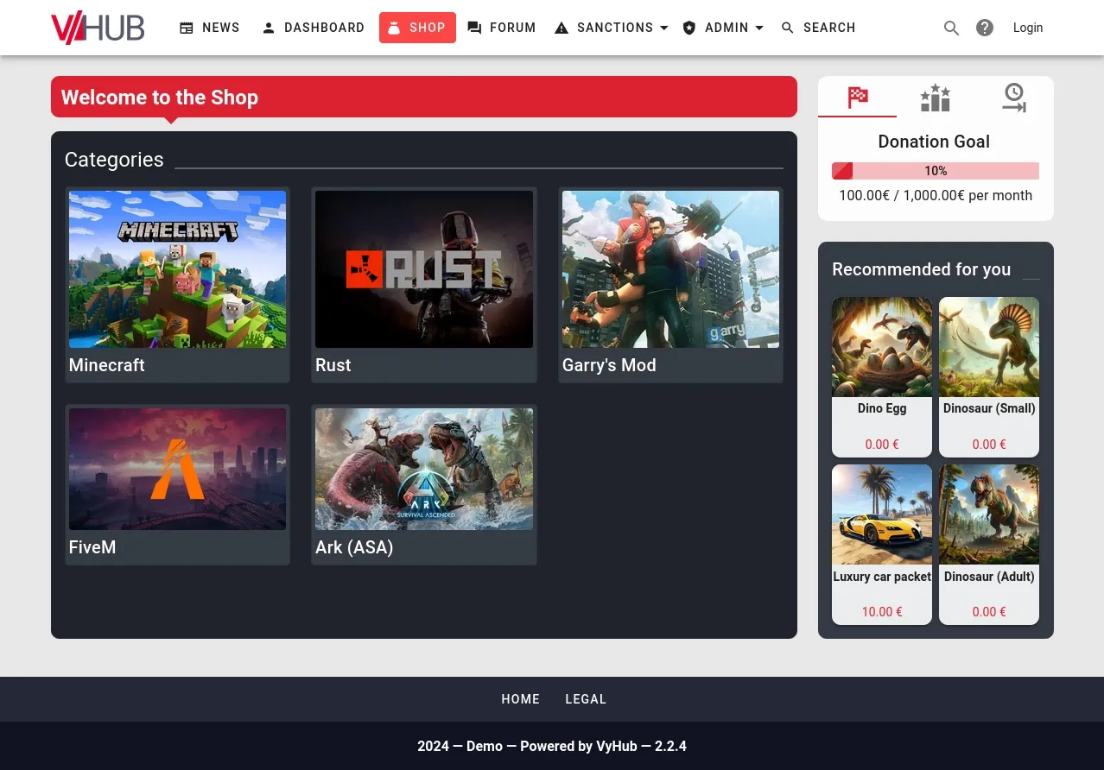Open the Legal page link
The height and width of the screenshot is (770, 1104).
586,699
